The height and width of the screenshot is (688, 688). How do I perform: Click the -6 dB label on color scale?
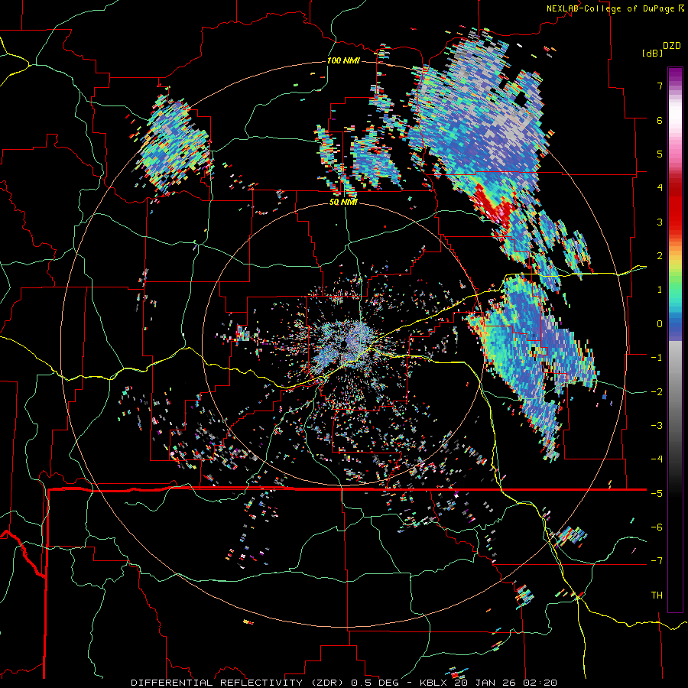tap(657, 527)
